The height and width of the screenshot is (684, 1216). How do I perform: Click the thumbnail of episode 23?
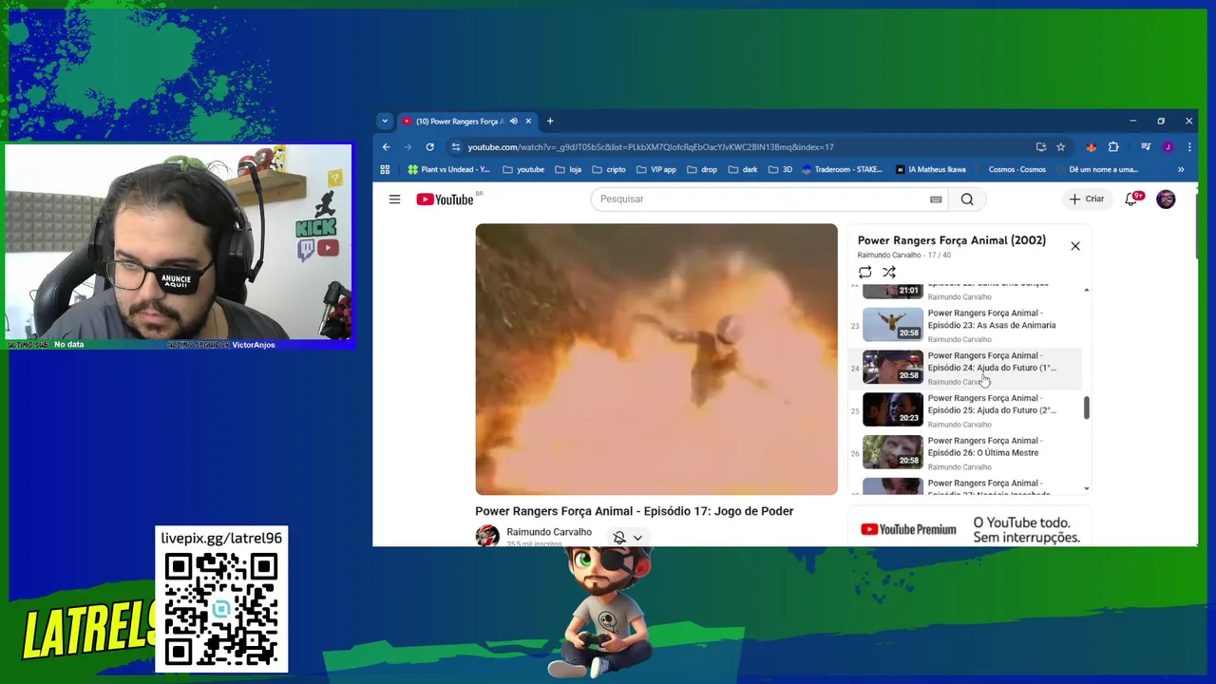click(x=892, y=325)
